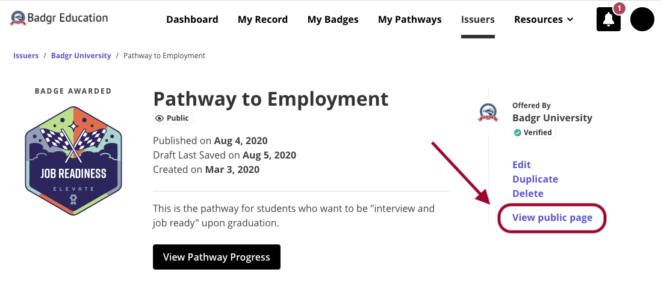
Task: Expand the Resources dropdown menu
Action: [x=544, y=20]
